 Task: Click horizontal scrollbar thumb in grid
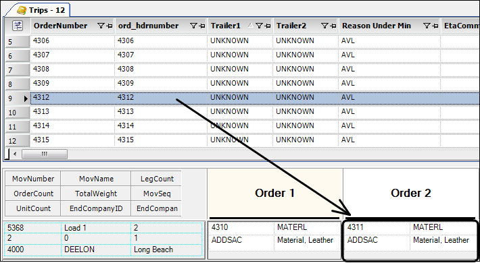[x=45, y=154]
